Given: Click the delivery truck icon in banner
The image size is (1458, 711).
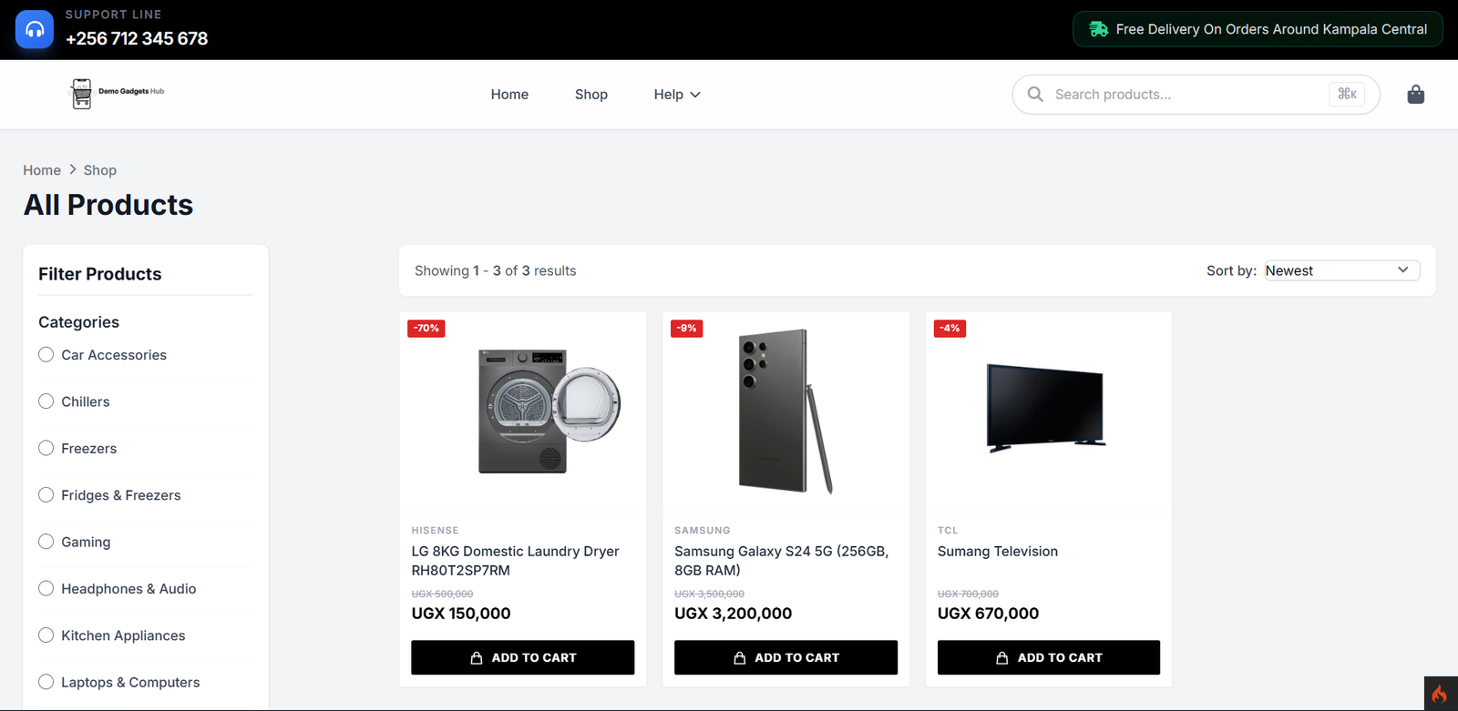Looking at the screenshot, I should click(x=1099, y=29).
